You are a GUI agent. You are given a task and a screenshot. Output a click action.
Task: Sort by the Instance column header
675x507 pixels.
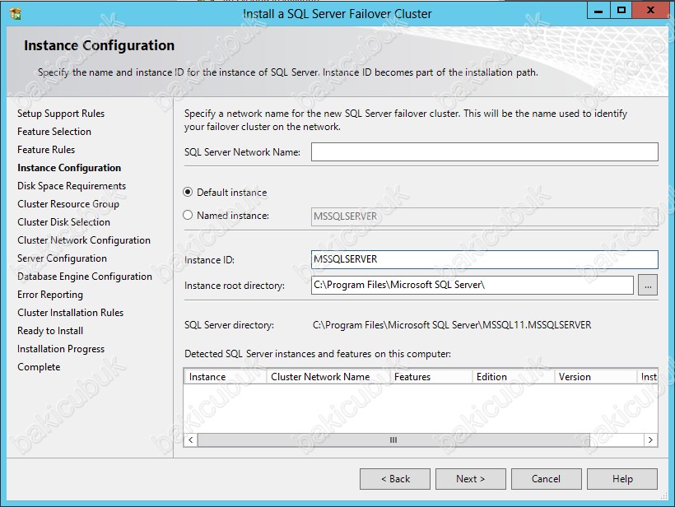[x=226, y=377]
